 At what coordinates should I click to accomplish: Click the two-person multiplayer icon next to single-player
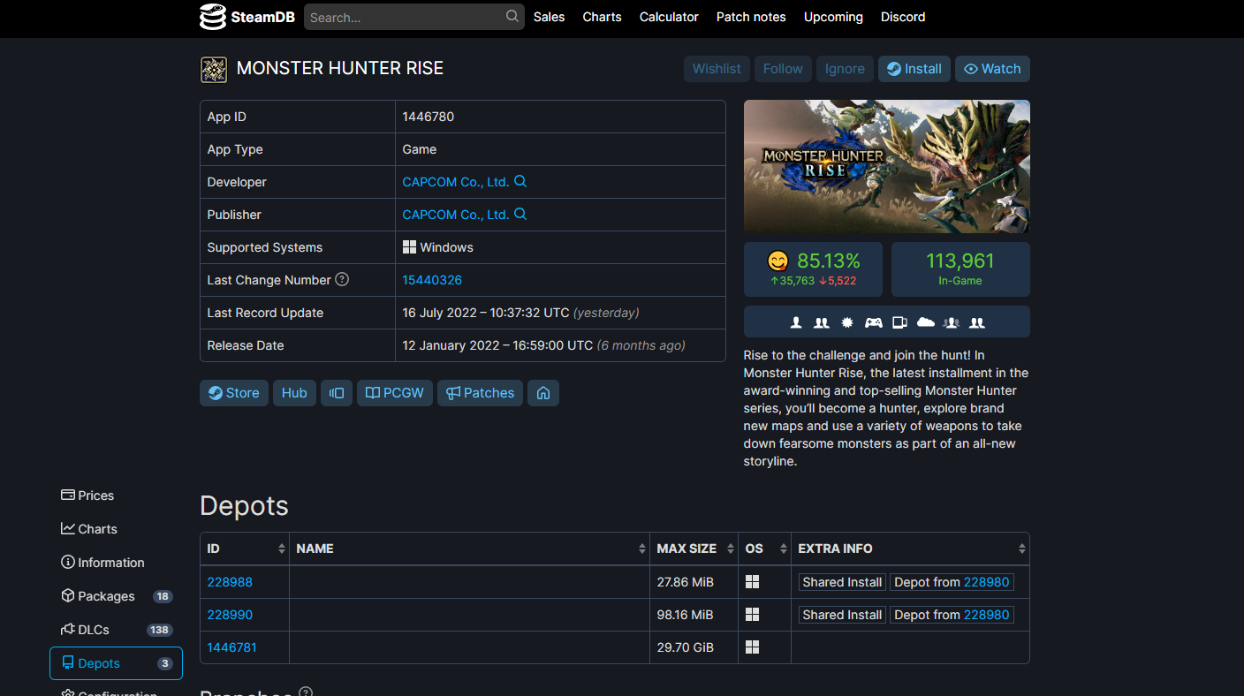coord(822,322)
